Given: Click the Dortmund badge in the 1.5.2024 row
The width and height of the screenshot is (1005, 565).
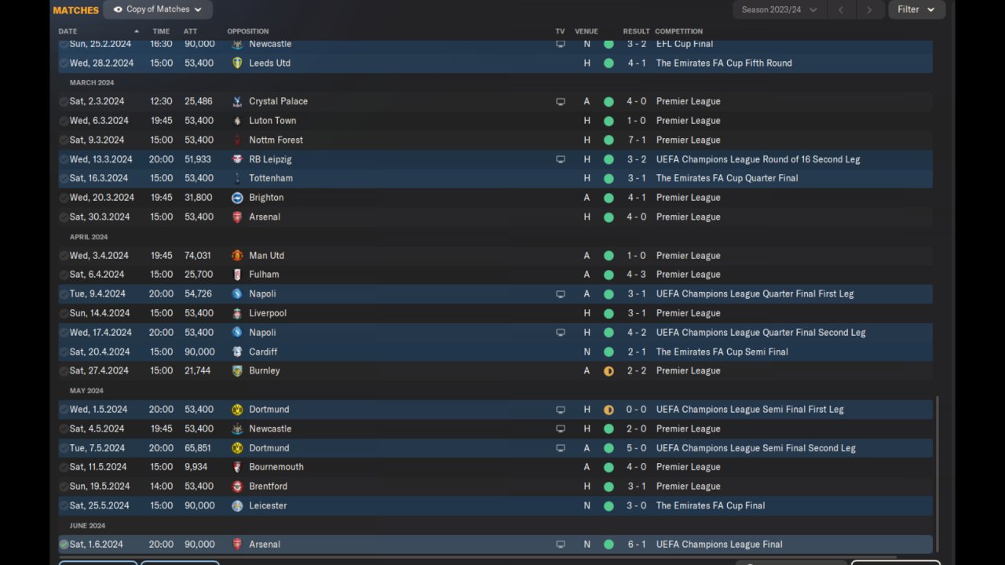Looking at the screenshot, I should (x=237, y=410).
